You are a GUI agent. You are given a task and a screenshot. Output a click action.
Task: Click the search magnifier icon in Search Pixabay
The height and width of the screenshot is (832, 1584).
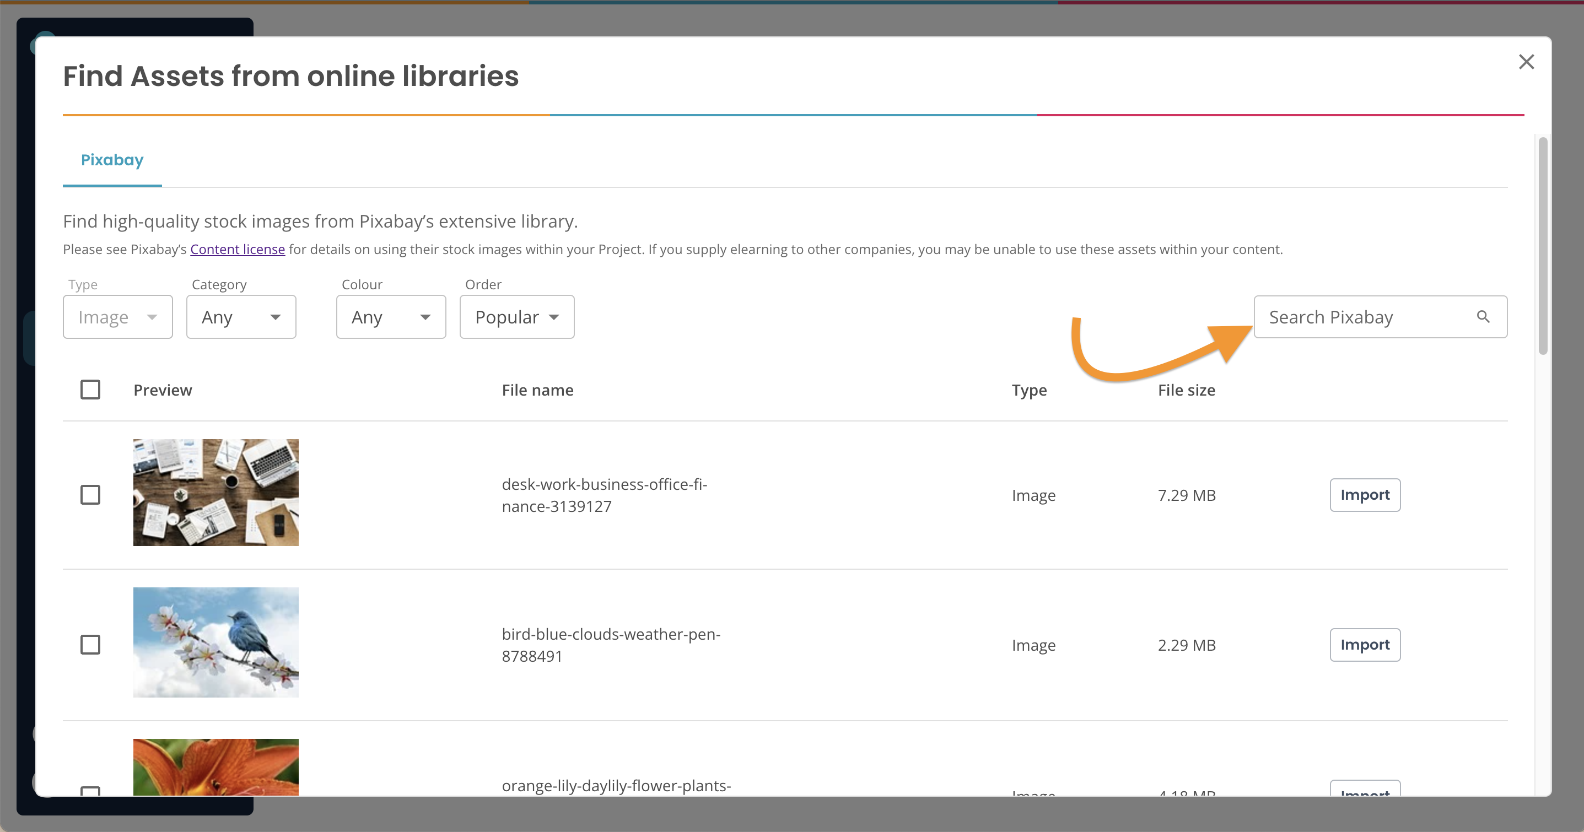1483,317
